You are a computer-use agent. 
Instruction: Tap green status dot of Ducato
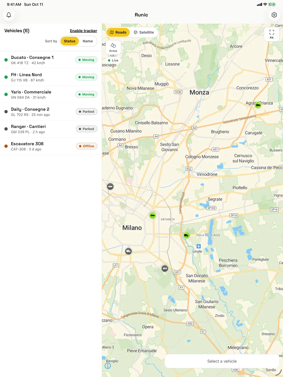(6, 60)
